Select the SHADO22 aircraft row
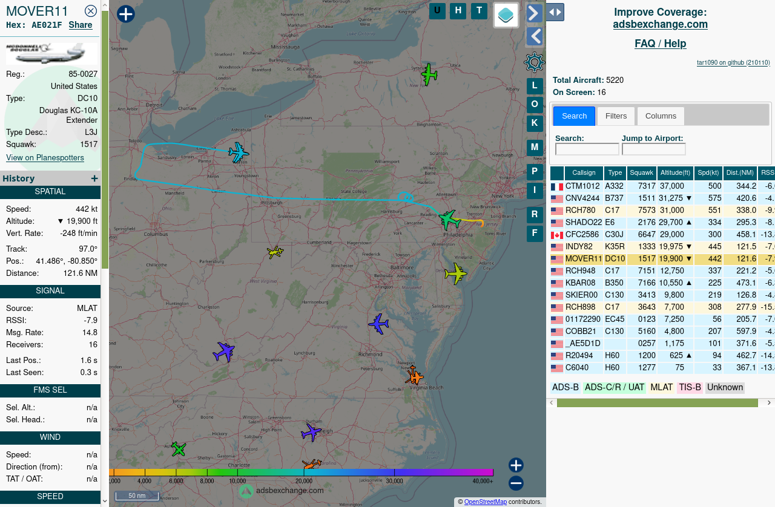775x507 pixels. pos(662,223)
